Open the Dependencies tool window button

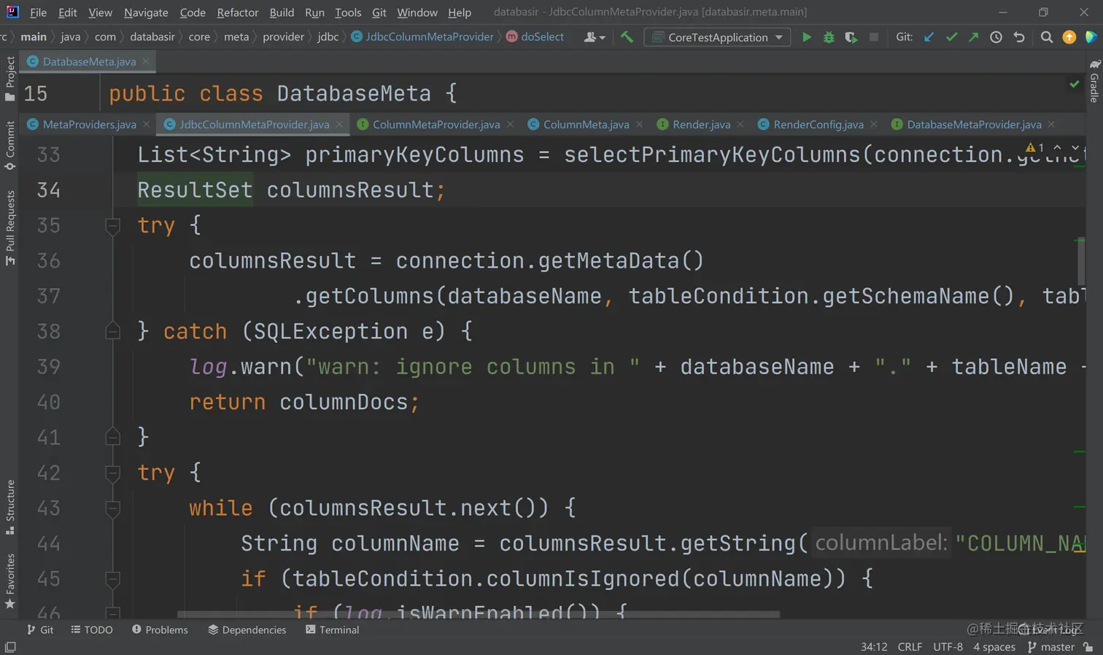(247, 629)
